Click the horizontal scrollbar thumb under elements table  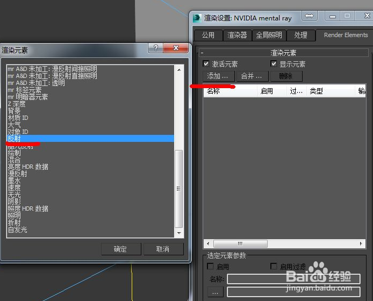tap(240, 243)
